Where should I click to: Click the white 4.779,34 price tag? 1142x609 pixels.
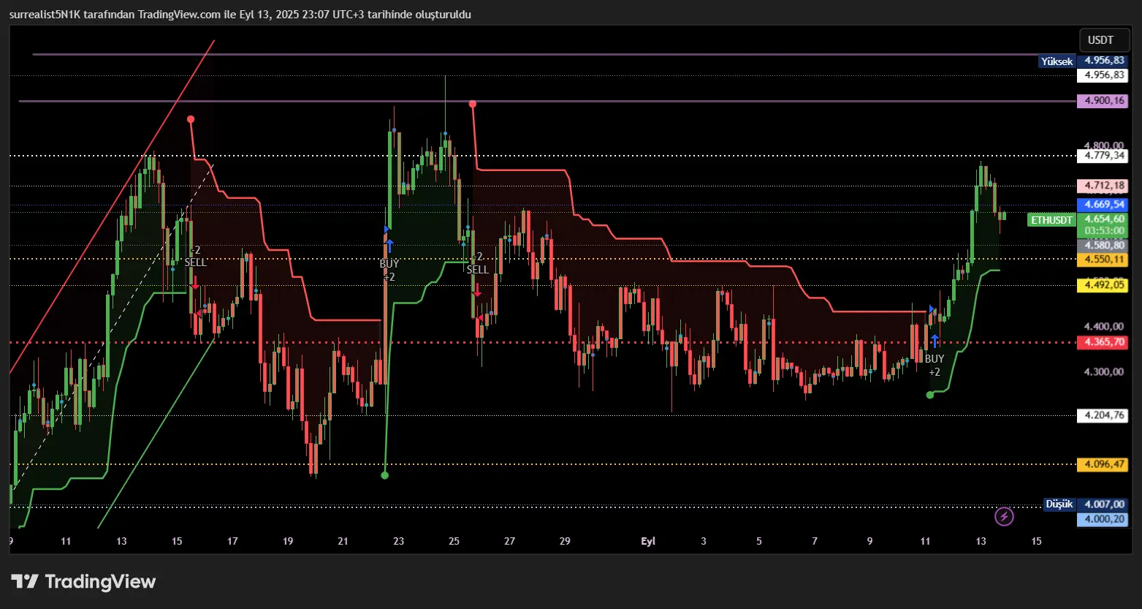coord(1103,156)
